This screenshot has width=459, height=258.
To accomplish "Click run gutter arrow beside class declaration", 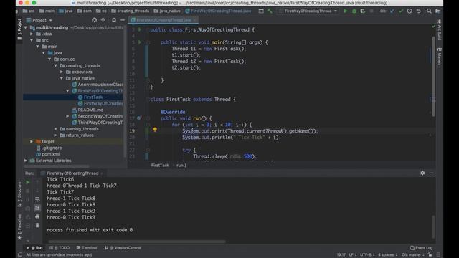I will tap(140, 29).
